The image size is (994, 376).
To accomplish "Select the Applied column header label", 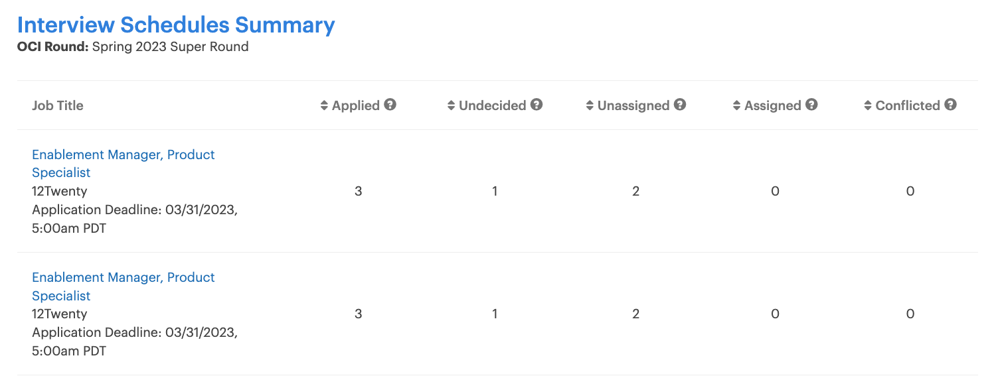I will click(x=356, y=105).
